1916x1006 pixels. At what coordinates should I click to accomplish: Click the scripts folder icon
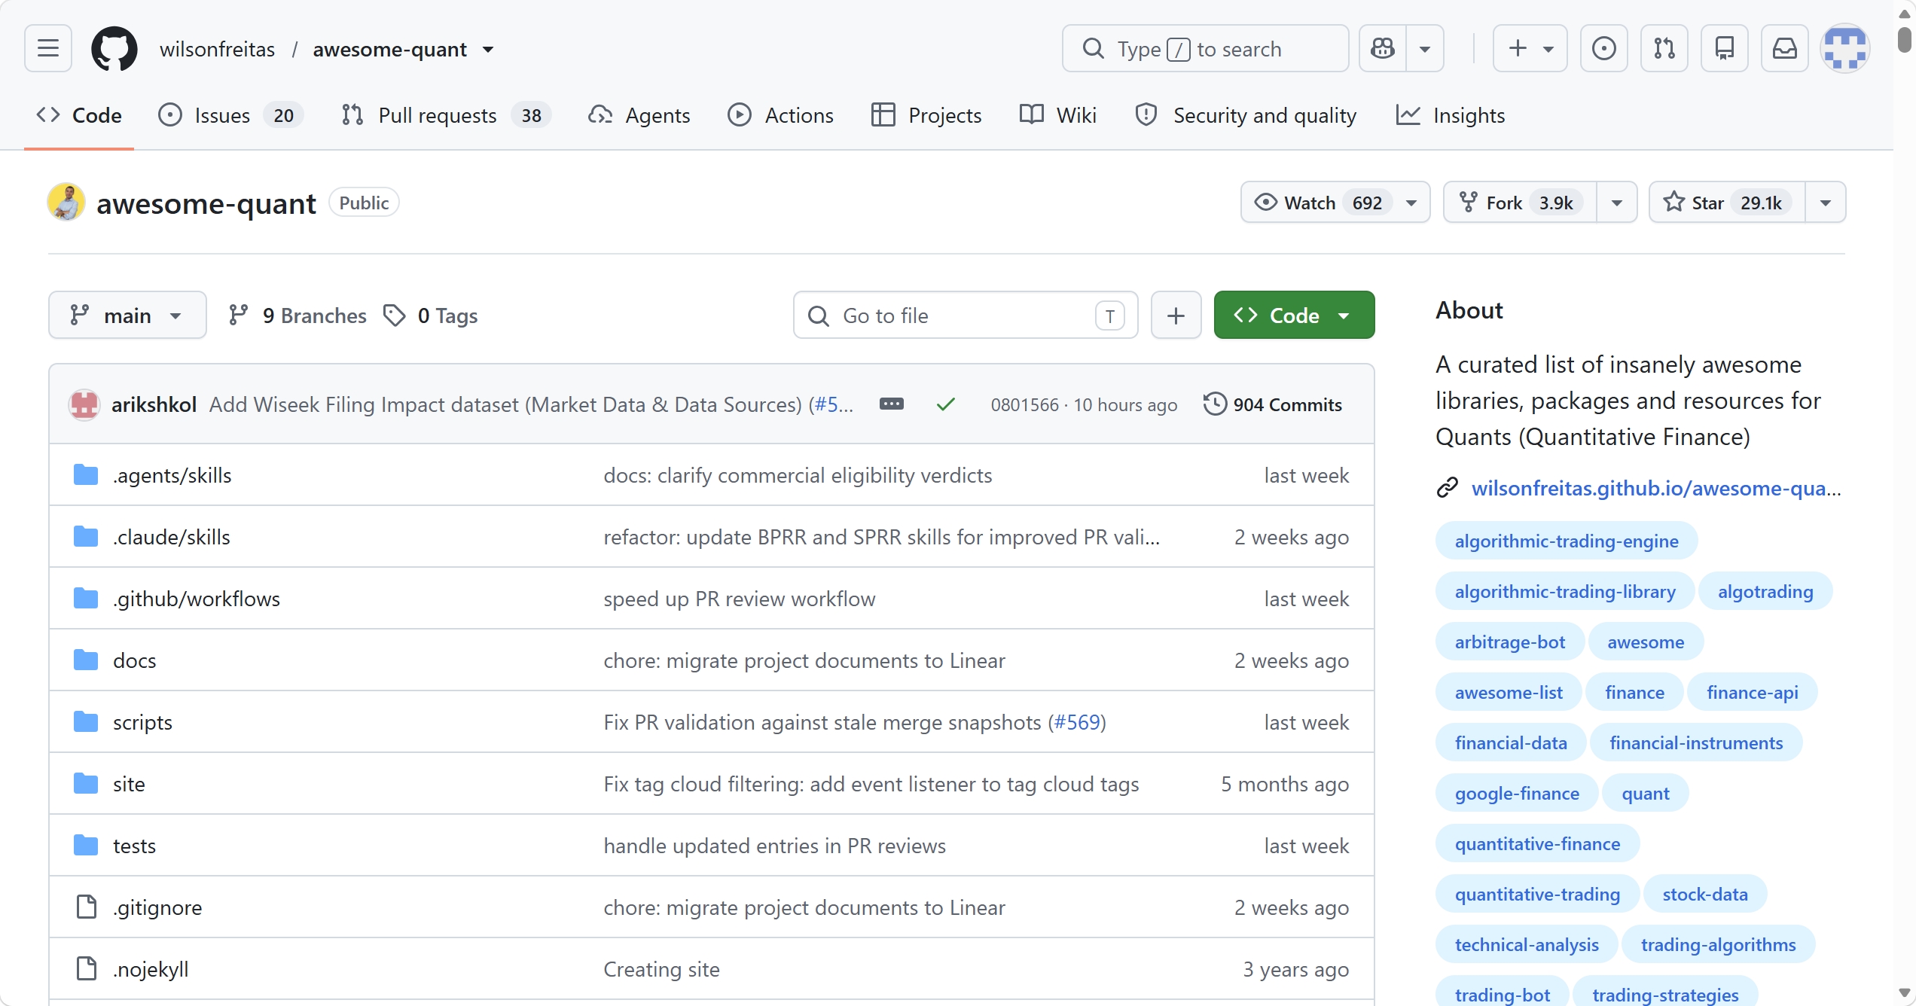(x=86, y=722)
